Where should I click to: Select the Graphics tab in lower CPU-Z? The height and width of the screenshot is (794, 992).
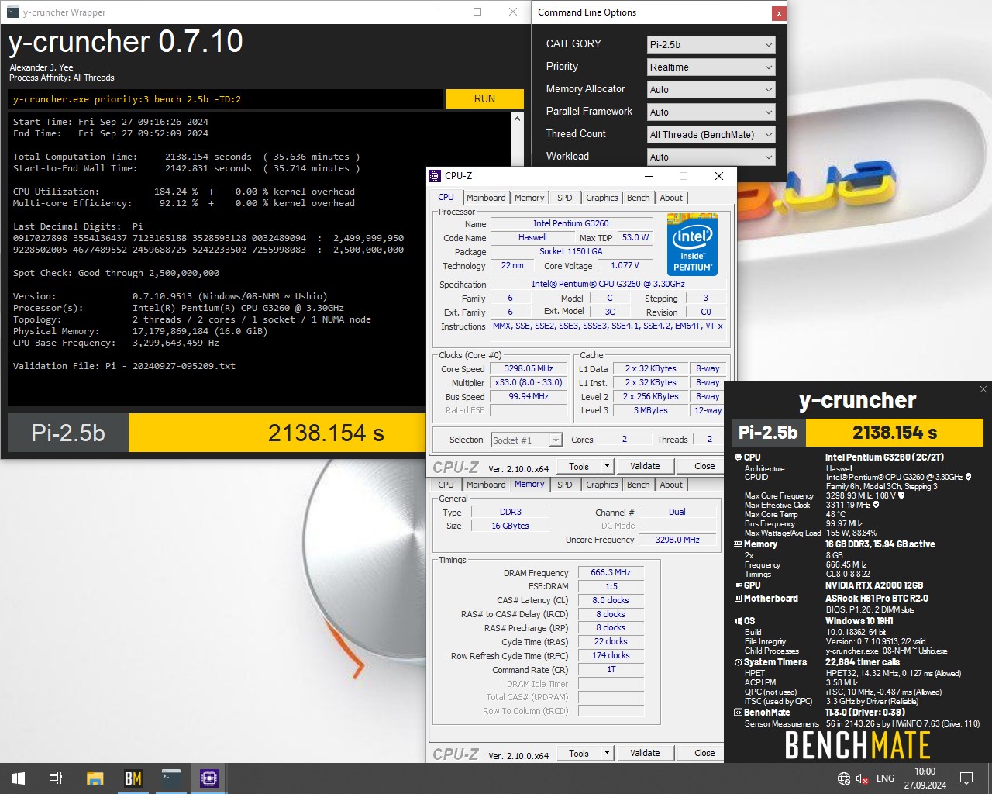(x=602, y=485)
